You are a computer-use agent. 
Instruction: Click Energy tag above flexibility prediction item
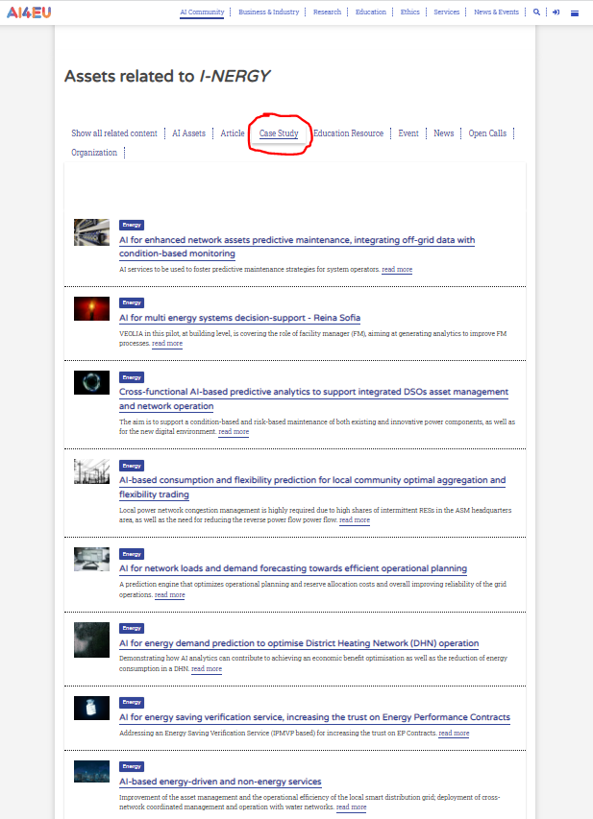[x=132, y=466]
